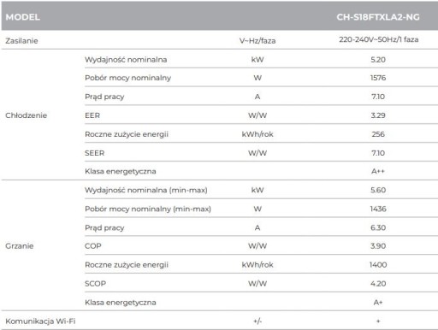This screenshot has width=438, height=330.
Task: Click cooling power consumption value 1576
Action: pyautogui.click(x=378, y=78)
